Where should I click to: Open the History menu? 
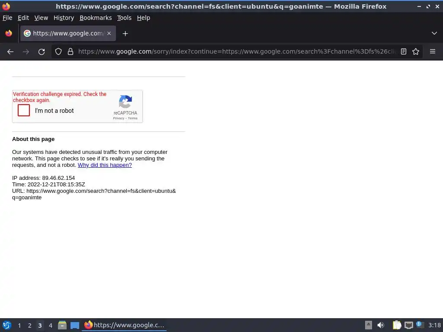(64, 18)
